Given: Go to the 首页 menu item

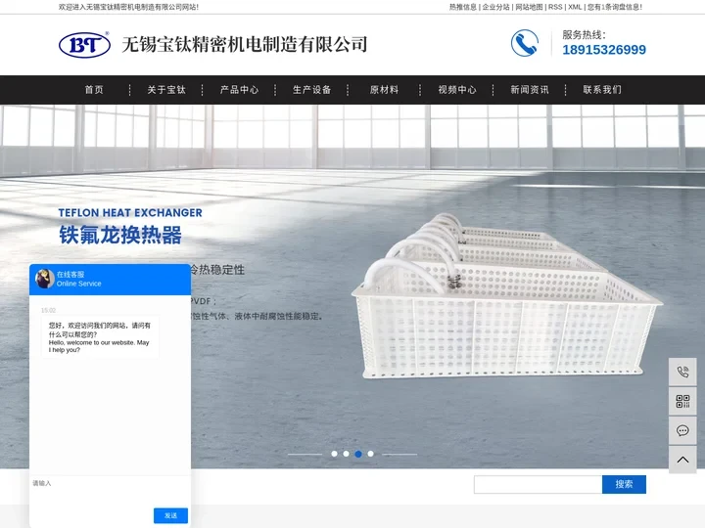Looking at the screenshot, I should pos(94,90).
